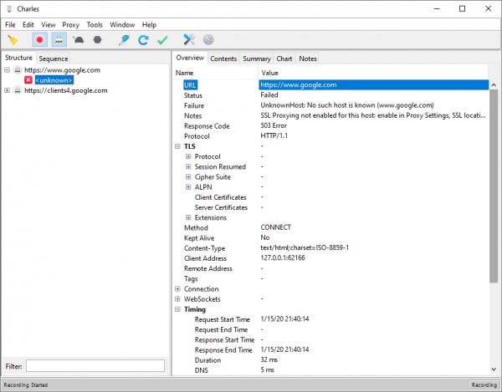502x392 pixels.
Task: Open the View menu
Action: [49, 25]
